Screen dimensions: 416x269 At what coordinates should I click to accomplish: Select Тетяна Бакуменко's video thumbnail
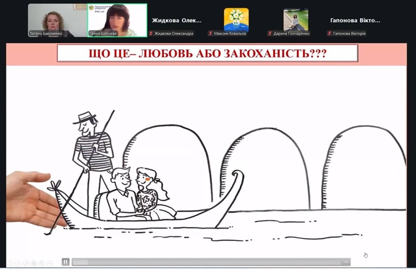coord(57,19)
